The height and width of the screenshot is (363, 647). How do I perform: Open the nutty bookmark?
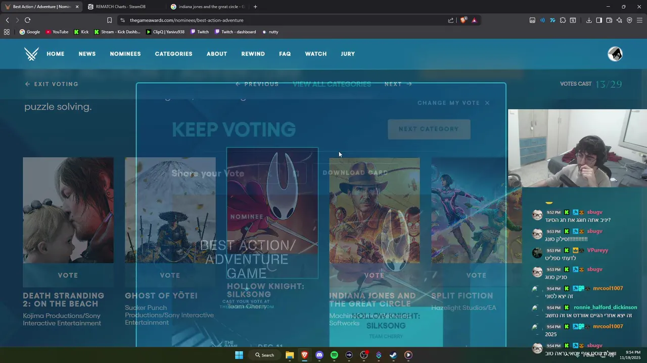click(270, 32)
